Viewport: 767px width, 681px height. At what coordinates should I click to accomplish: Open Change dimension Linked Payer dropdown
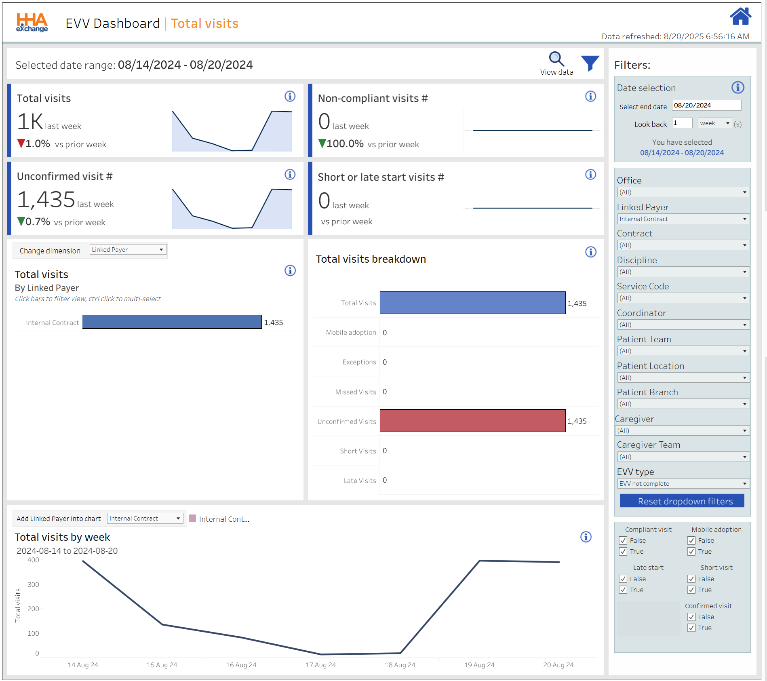pos(128,250)
